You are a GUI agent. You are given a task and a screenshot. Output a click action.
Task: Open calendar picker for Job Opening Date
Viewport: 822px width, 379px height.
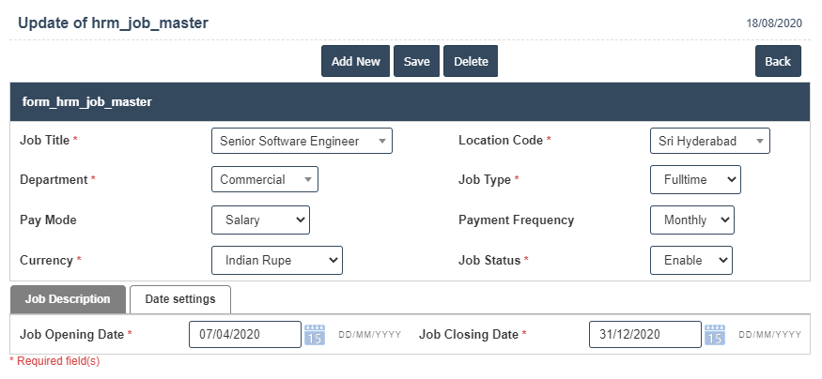coord(315,335)
